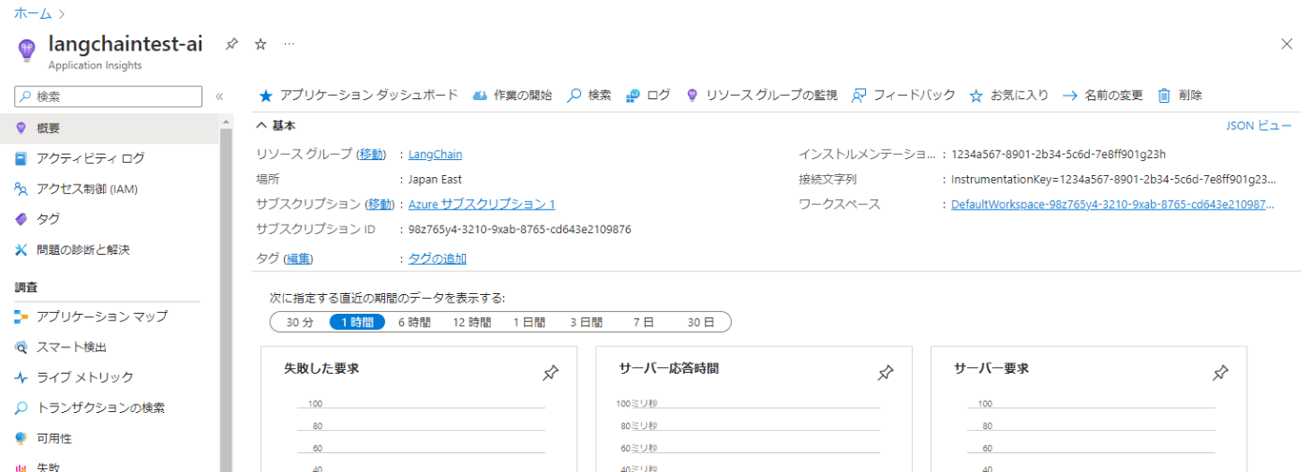1312x472 pixels.
Task: Collapse the left navigation menu
Action: tap(219, 96)
